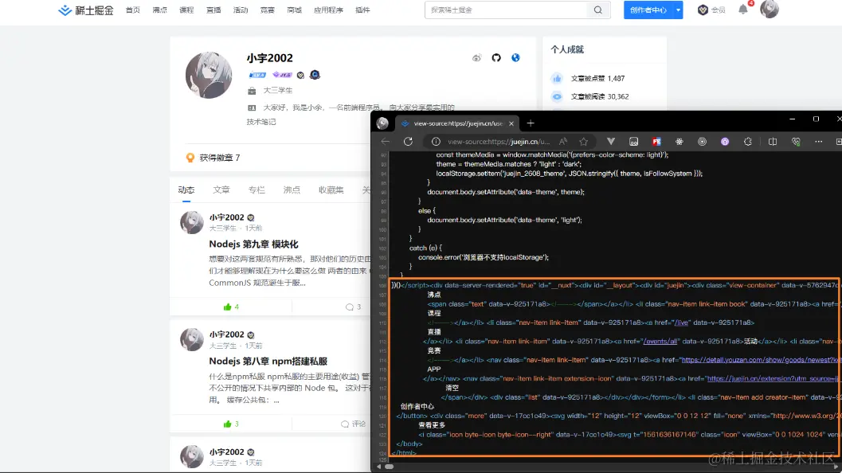This screenshot has width=842, height=473.
Task: Open the 沸点 item in top navigation
Action: [x=159, y=10]
